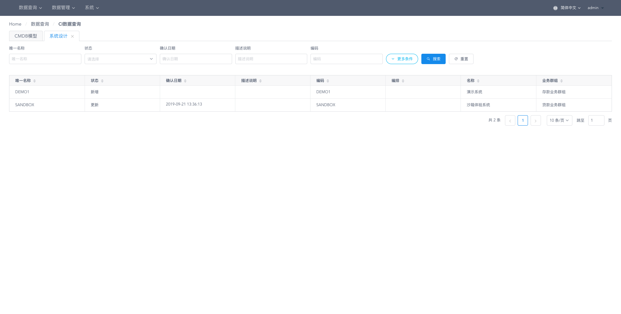Close the 系统设计 tab
The height and width of the screenshot is (314, 621).
click(x=72, y=36)
